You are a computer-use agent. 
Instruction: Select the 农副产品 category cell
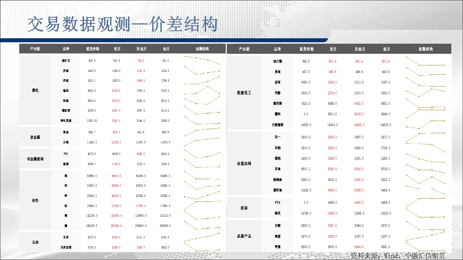(x=244, y=236)
